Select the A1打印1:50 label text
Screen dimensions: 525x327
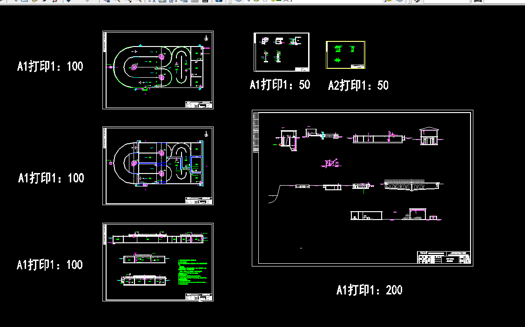pyautogui.click(x=280, y=85)
